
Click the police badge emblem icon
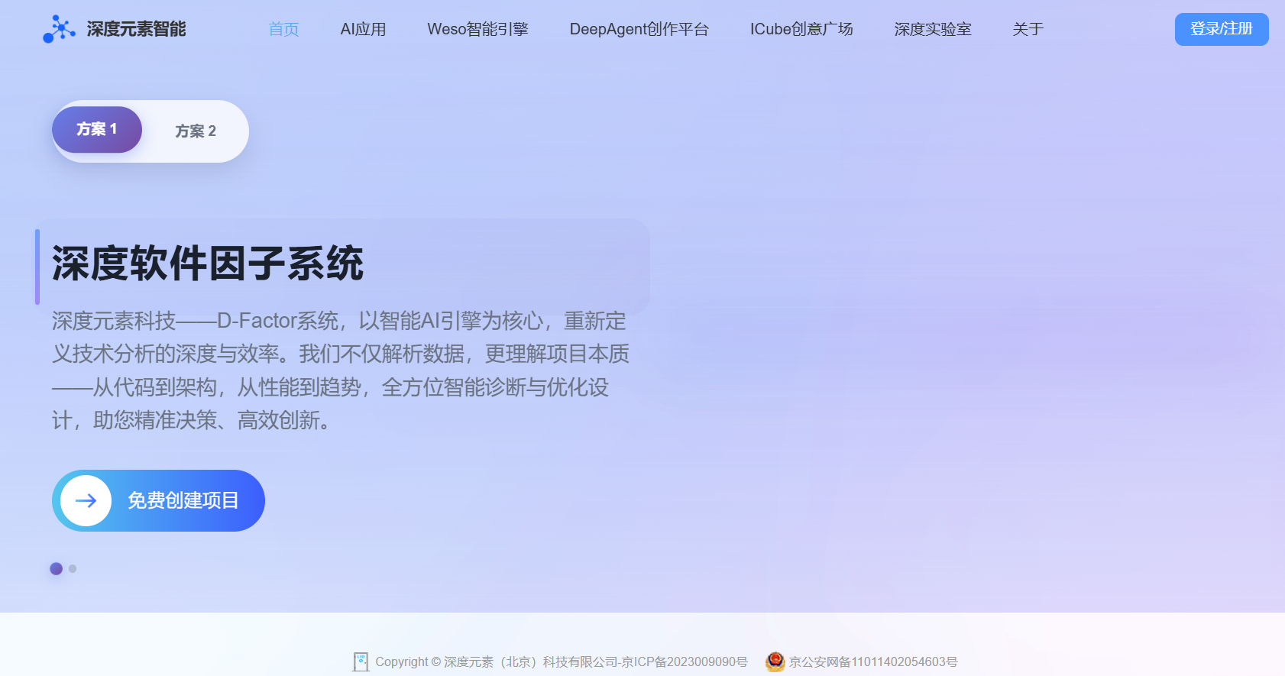(775, 661)
